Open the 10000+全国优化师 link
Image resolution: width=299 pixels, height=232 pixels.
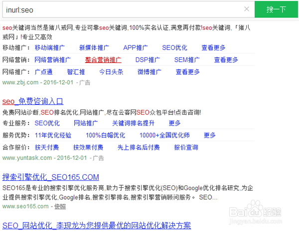[x=164, y=135]
